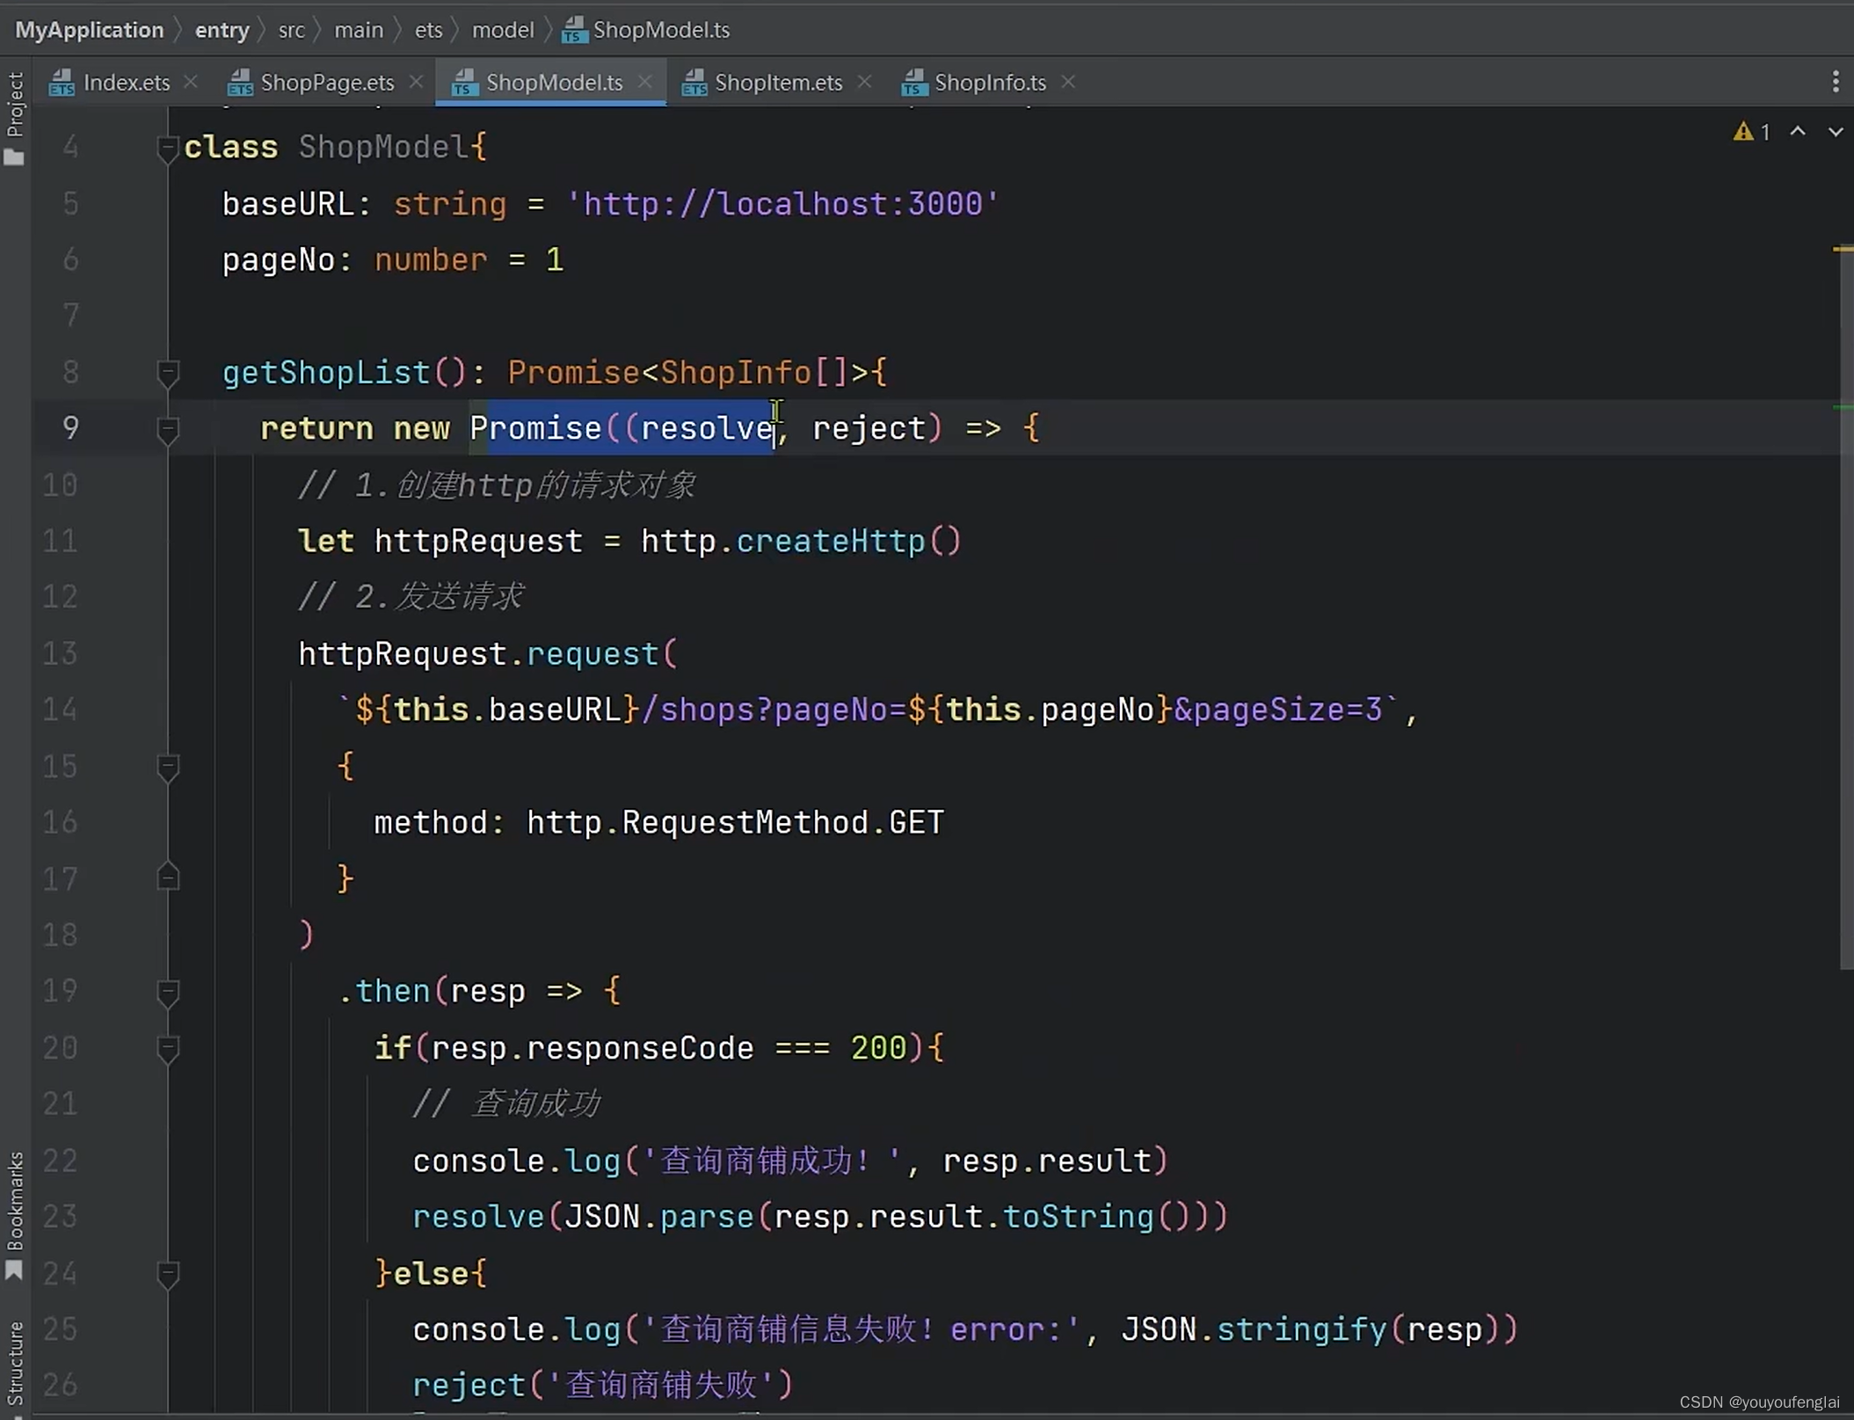1854x1420 pixels.
Task: Click the yellow warning stripe mark in the scrollbar
Action: (x=1843, y=250)
